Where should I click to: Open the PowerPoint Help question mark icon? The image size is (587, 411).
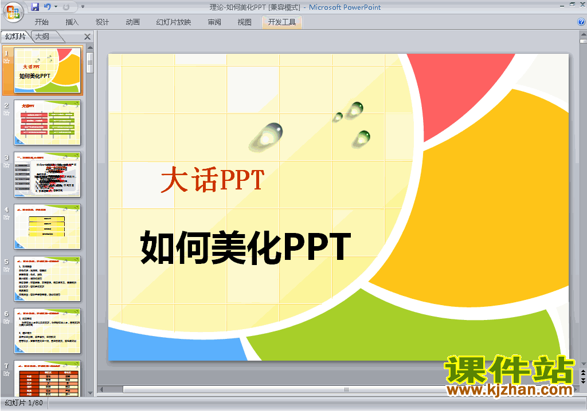point(581,22)
